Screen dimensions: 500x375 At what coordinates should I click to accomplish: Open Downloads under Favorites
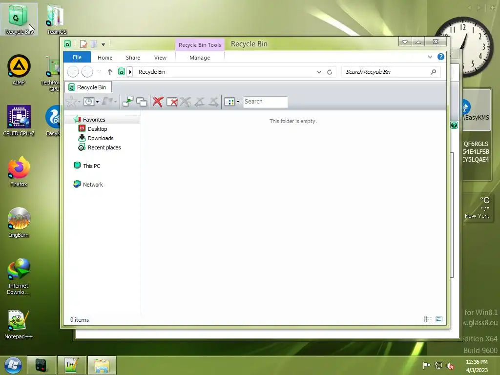(101, 138)
